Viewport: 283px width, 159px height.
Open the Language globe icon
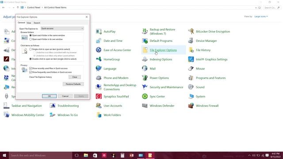click(99, 68)
